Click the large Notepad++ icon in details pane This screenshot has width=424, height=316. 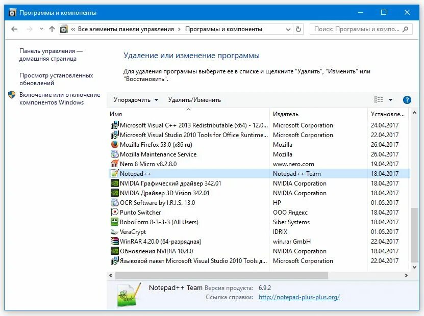click(x=129, y=295)
